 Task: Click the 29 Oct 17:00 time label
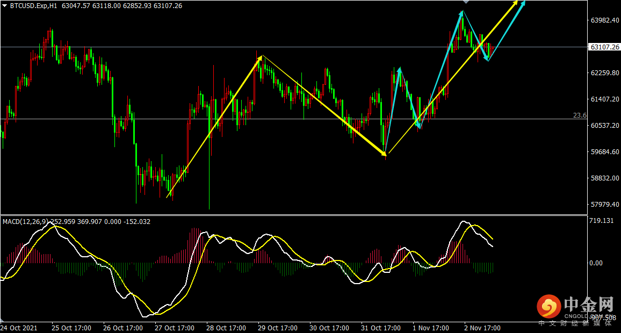coord(278,328)
